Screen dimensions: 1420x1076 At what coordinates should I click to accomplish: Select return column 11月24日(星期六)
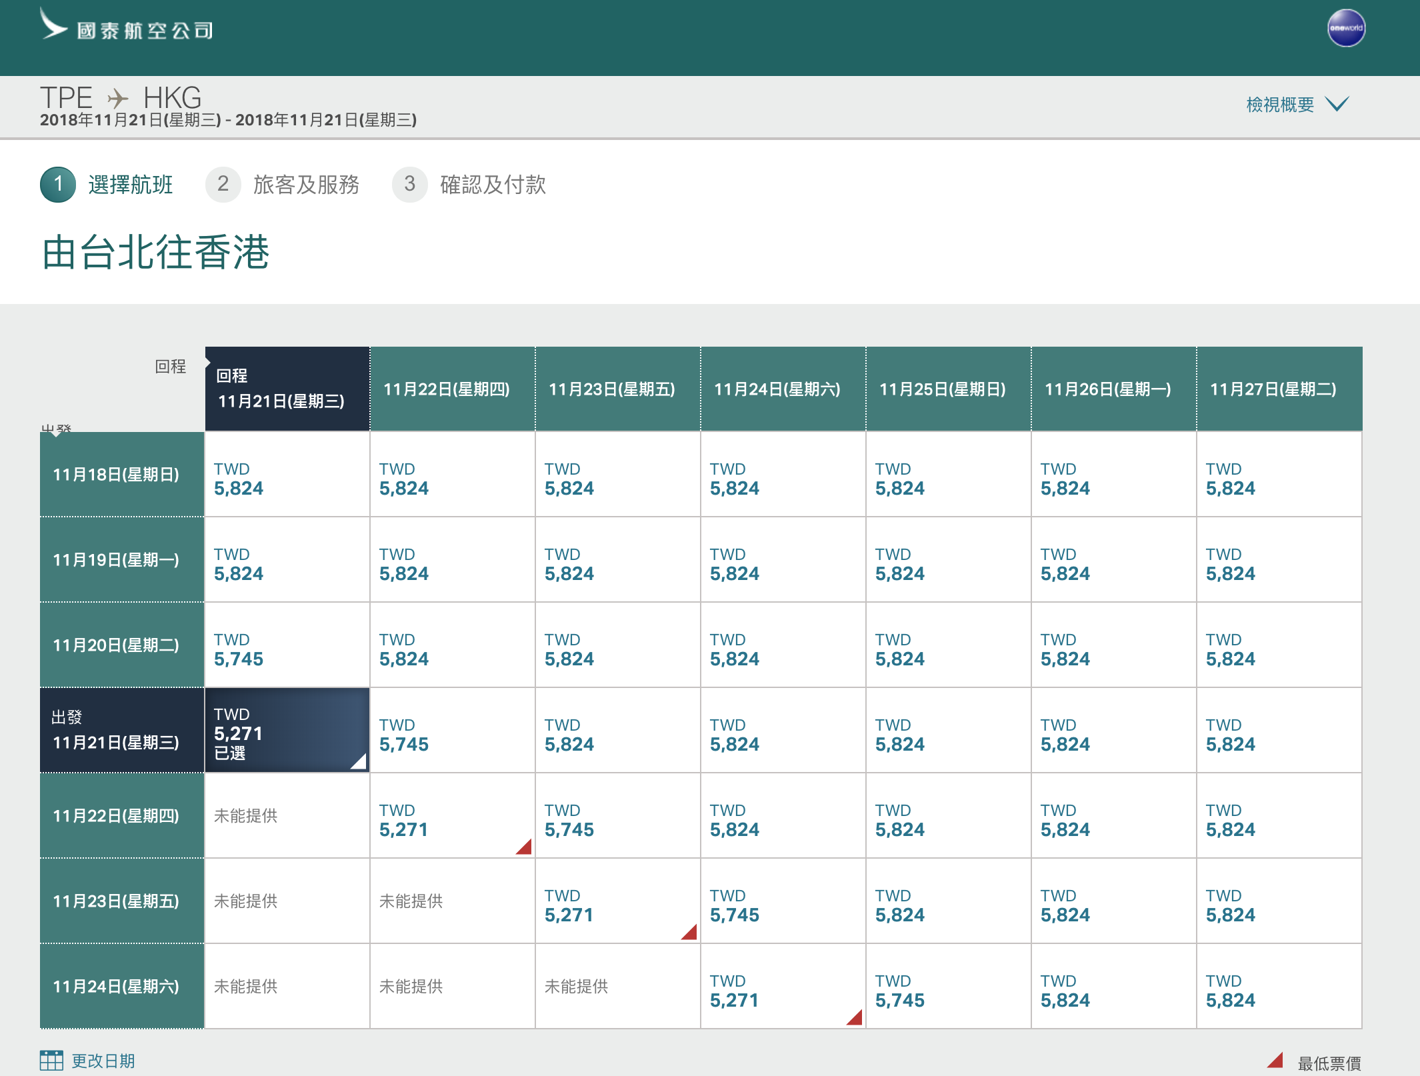click(783, 389)
